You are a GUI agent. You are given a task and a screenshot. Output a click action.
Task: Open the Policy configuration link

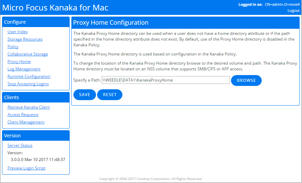[x=13, y=47]
